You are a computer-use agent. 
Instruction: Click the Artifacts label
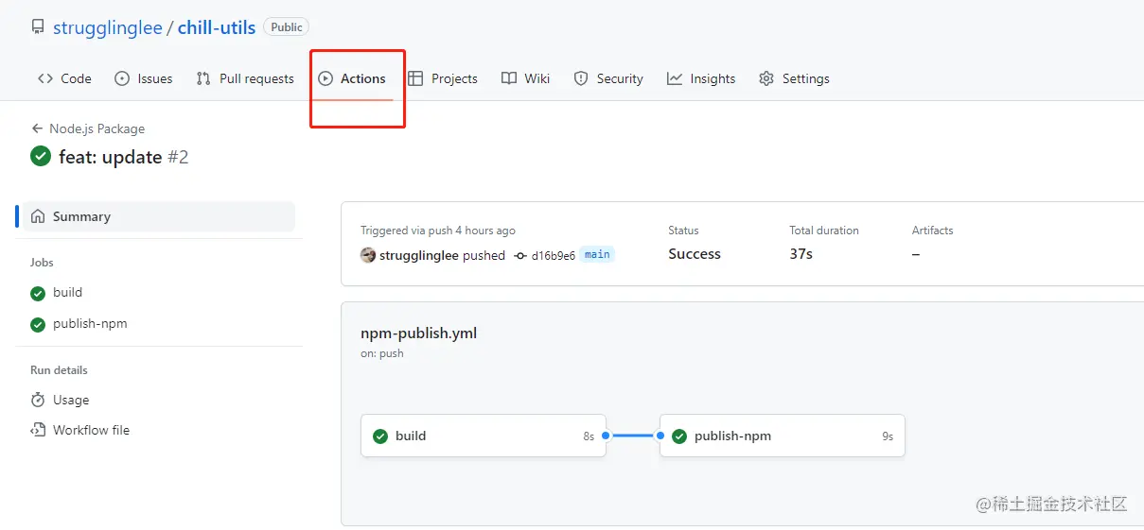[933, 231]
